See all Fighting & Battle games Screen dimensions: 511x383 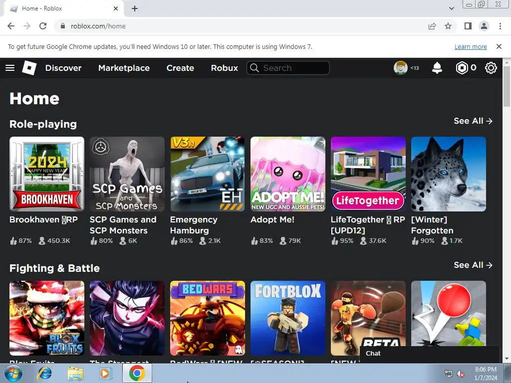pyautogui.click(x=473, y=265)
